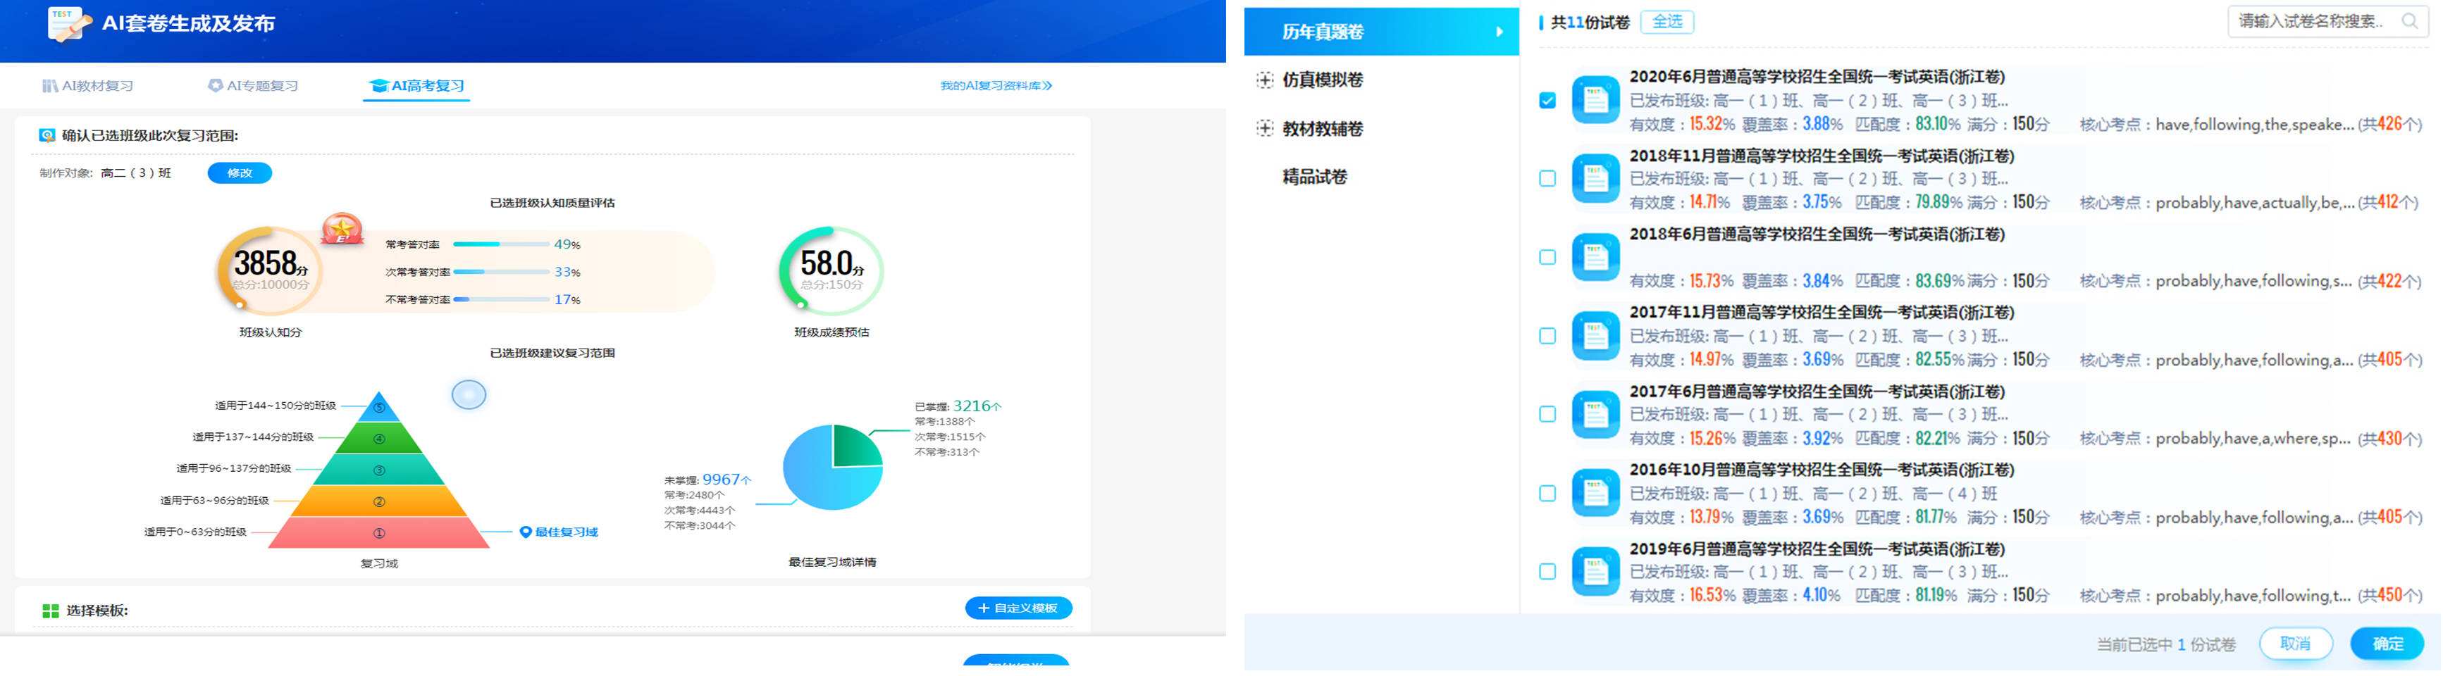
Task: Click document icon of 2018年11月 浙江卷 paper
Action: [1595, 178]
